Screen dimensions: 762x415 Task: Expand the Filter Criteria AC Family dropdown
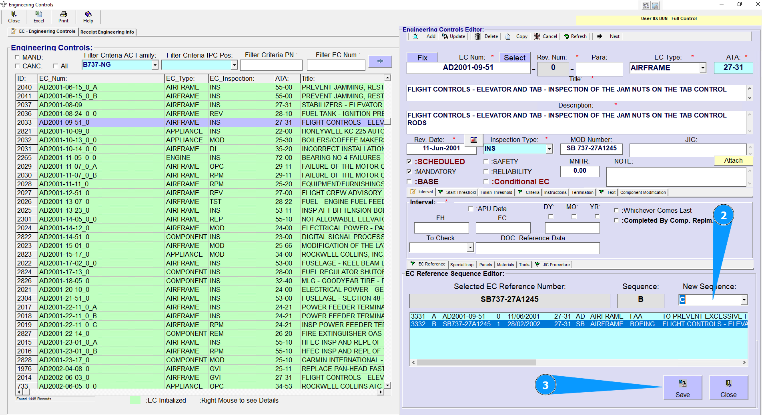155,65
